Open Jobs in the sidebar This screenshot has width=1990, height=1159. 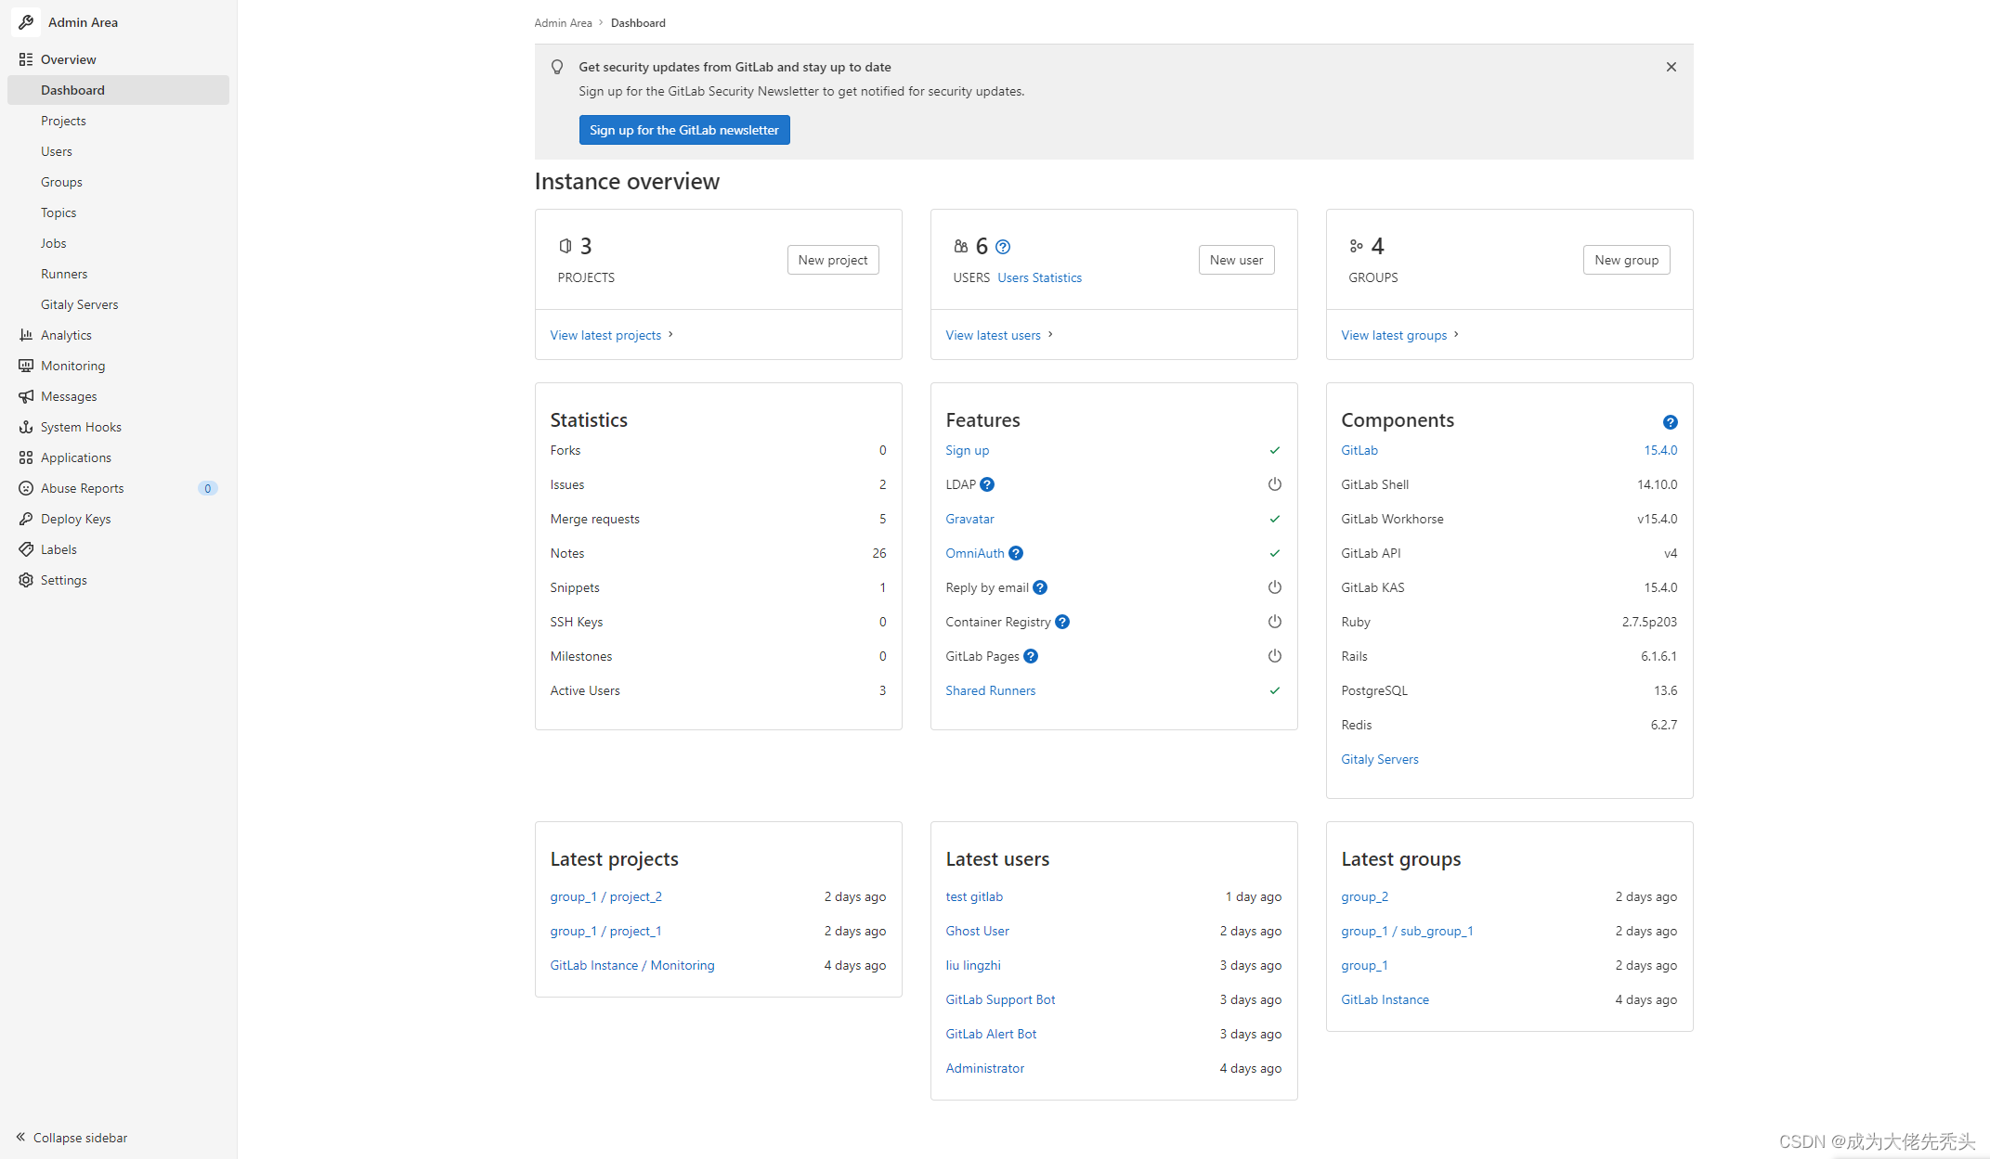[x=118, y=243]
